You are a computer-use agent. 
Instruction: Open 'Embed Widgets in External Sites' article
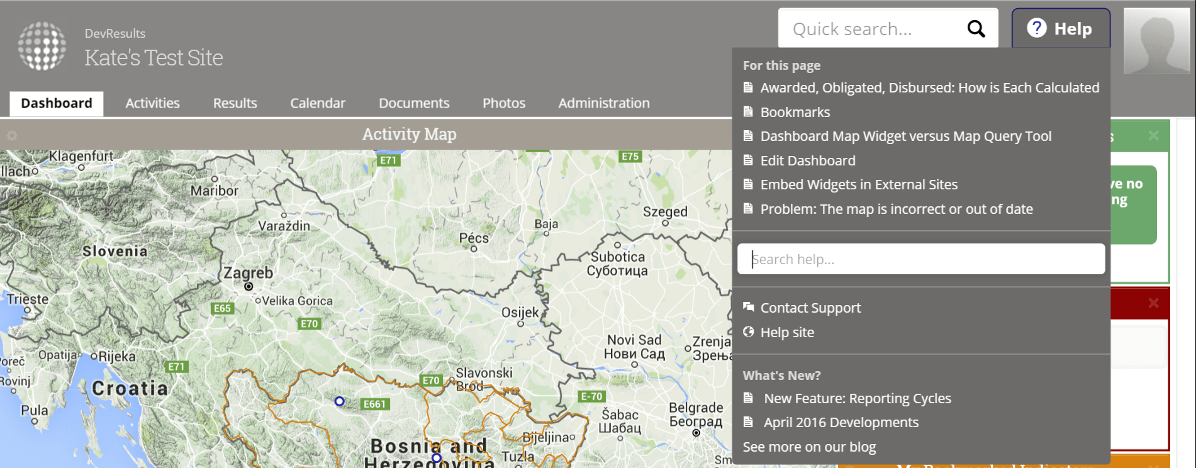click(859, 184)
